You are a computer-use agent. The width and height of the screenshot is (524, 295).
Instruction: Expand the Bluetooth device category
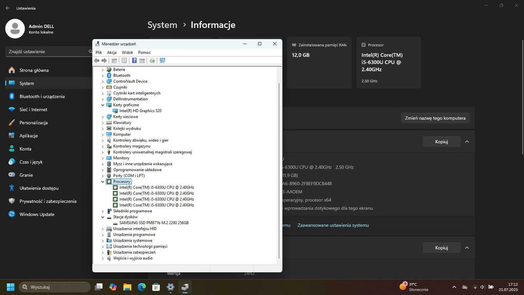click(x=103, y=75)
